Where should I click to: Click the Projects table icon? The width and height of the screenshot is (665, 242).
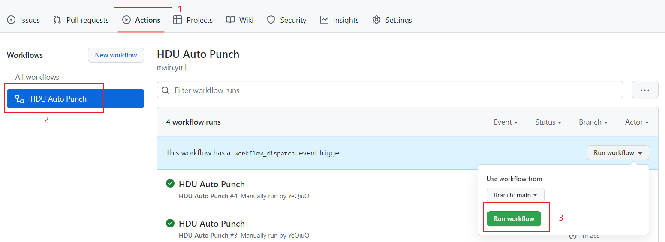tap(178, 20)
